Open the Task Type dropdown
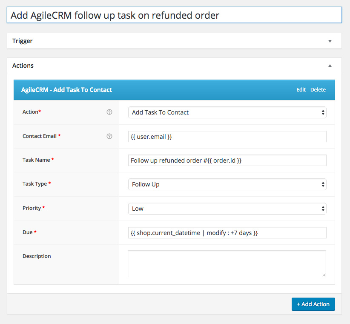The height and width of the screenshot is (324, 350). pyautogui.click(x=227, y=184)
